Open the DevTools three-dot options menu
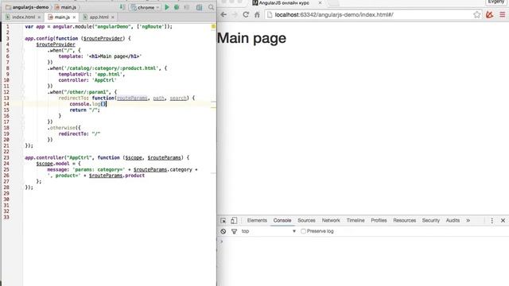The width and height of the screenshot is (509, 286). [492, 221]
